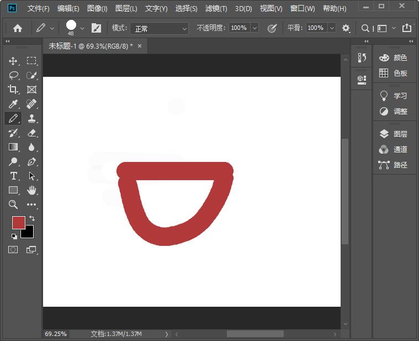Toggle Quick Mask mode
The height and width of the screenshot is (341, 419).
13,250
